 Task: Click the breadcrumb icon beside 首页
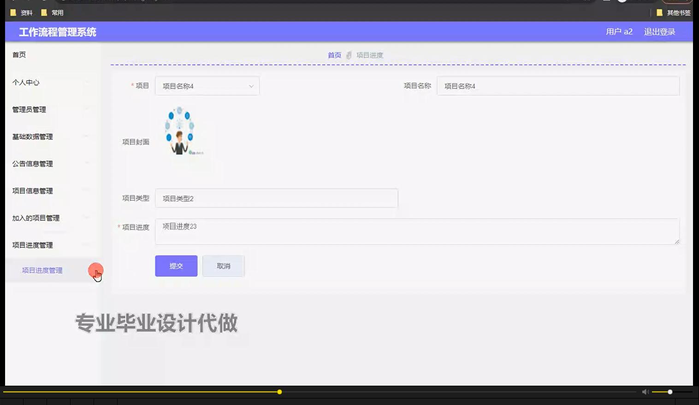349,55
